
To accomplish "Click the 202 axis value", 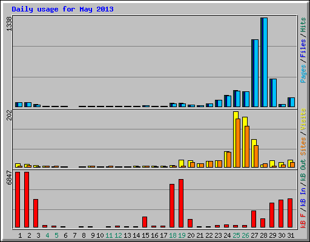I will click(9, 115).
